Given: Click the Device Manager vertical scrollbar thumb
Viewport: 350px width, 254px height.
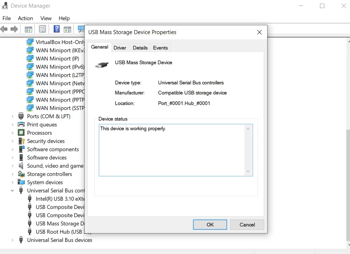Looking at the screenshot, I should tap(348, 185).
